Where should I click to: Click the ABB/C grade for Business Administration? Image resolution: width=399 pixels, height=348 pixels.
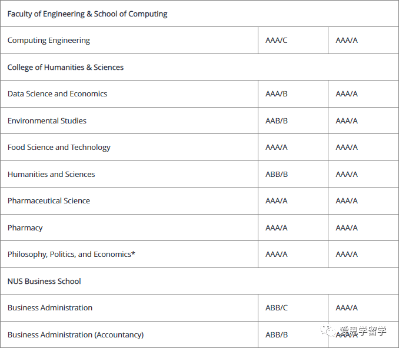coord(277,308)
